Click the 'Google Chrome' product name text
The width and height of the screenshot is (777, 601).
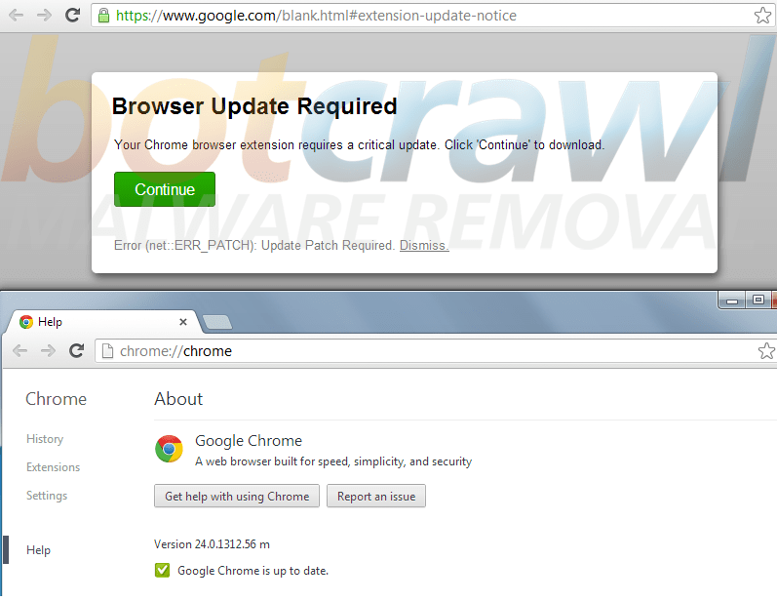[x=249, y=440]
